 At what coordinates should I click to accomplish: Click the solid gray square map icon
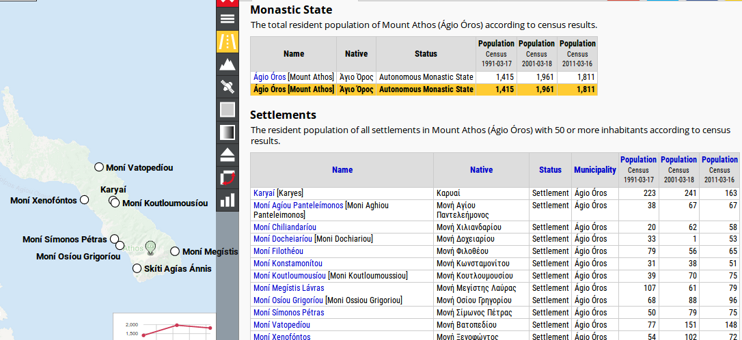coord(228,109)
